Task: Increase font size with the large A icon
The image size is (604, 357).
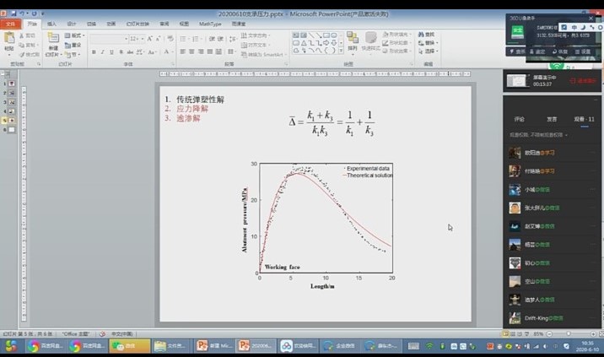Action: pos(150,39)
